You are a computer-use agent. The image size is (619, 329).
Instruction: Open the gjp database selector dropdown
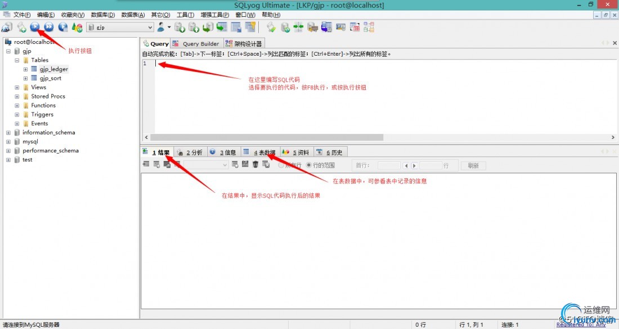coord(120,27)
